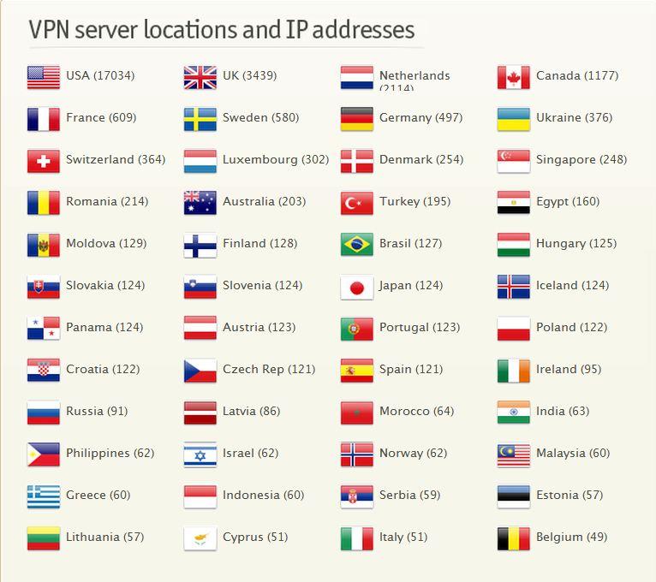Click the Egypt flag icon
656x582 pixels.
(x=514, y=203)
